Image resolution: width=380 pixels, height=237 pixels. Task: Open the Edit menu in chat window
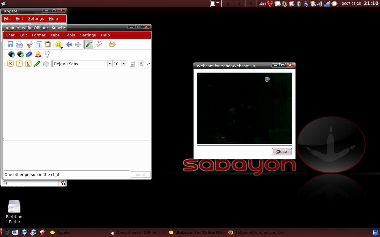tap(23, 35)
